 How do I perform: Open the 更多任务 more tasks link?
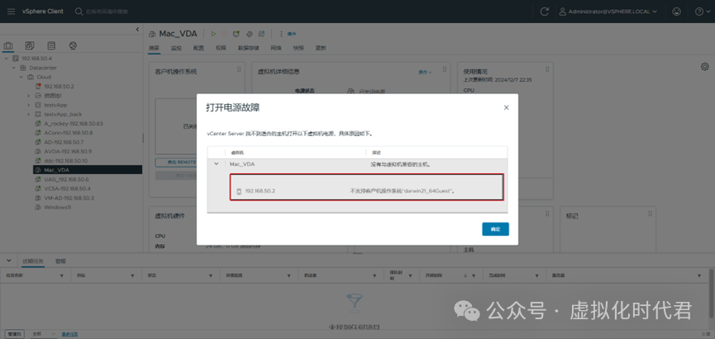(69, 333)
